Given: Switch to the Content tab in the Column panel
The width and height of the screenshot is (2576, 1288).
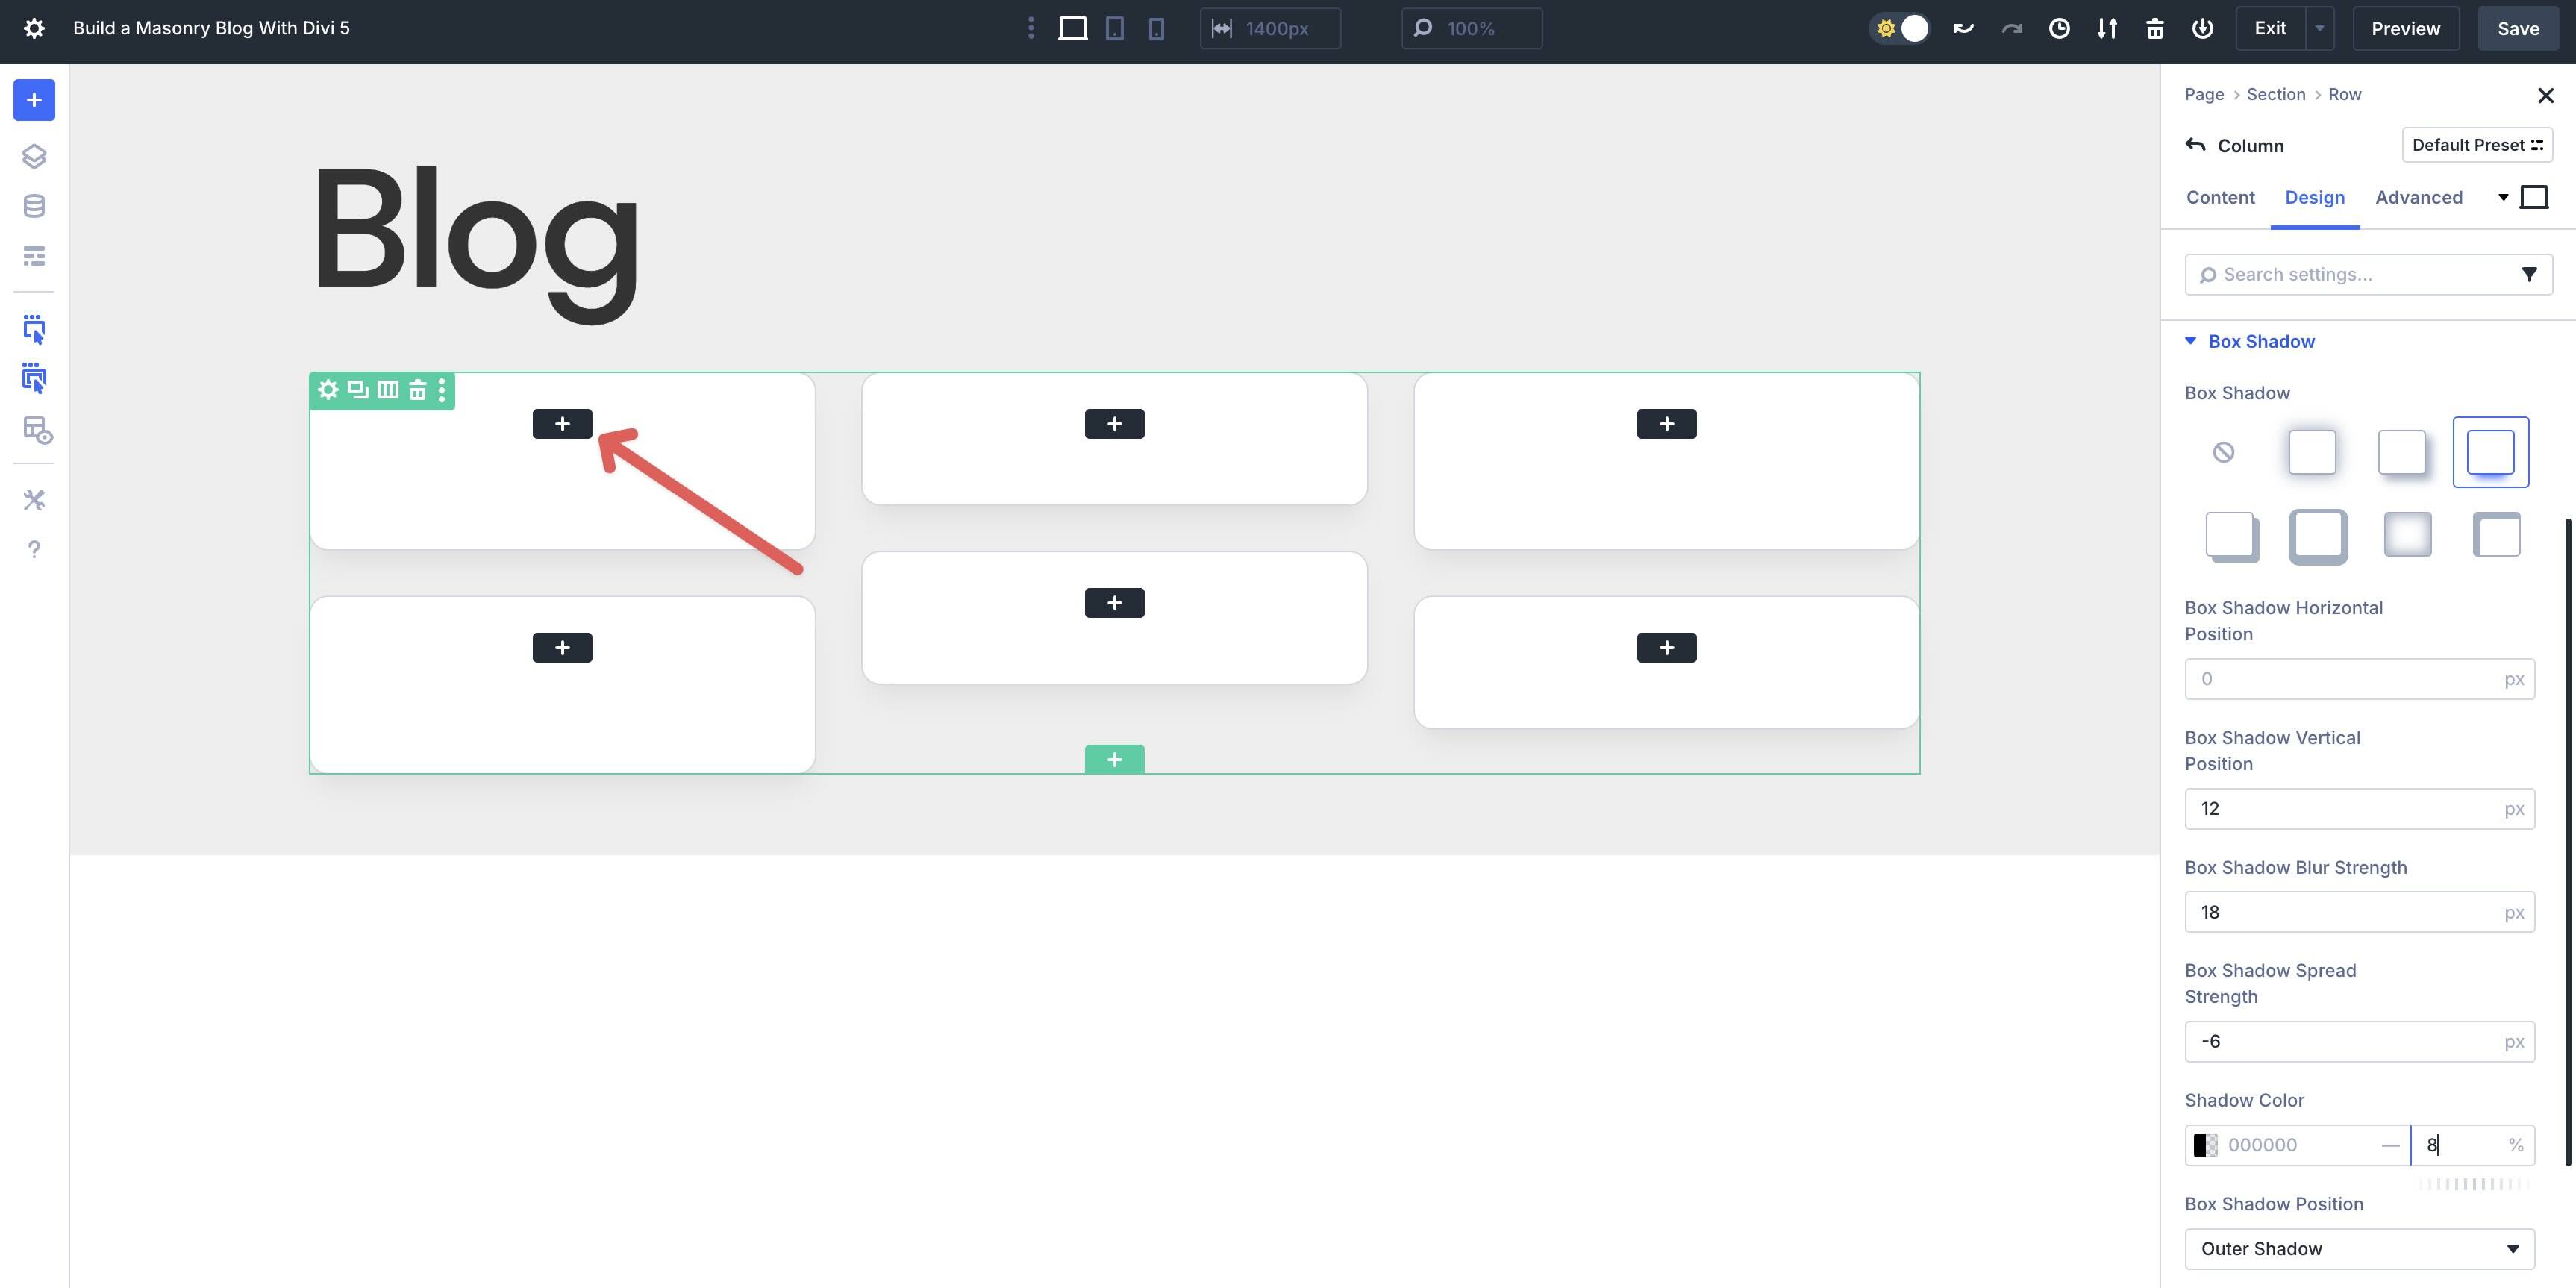Looking at the screenshot, I should click(2220, 197).
